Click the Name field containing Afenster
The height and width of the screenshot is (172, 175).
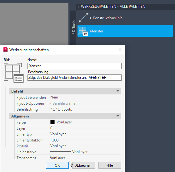74,66
